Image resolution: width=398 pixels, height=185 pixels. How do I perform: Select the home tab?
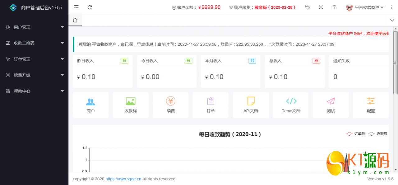click(75, 21)
